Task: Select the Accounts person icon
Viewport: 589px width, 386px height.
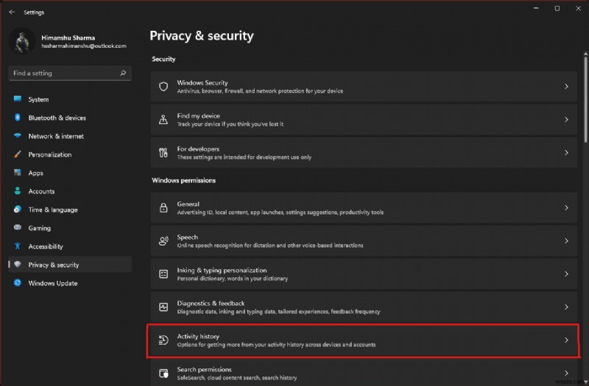Action: click(x=18, y=191)
